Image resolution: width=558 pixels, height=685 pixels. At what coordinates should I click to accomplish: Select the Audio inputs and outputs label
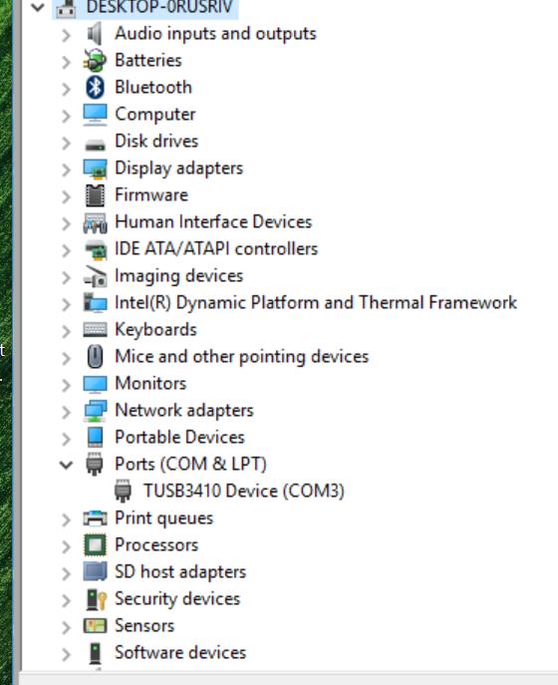click(x=215, y=34)
